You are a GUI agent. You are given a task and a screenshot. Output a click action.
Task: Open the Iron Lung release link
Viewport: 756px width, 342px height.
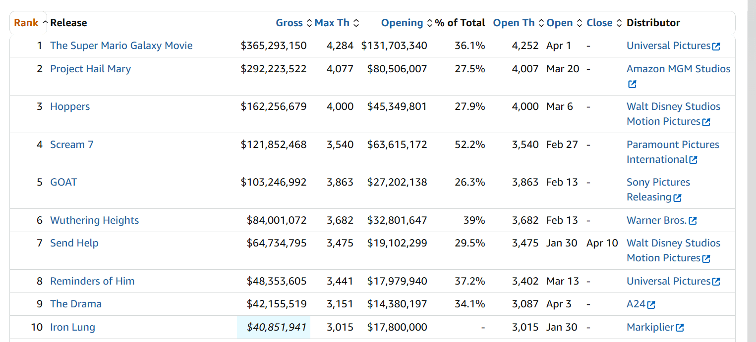72,327
